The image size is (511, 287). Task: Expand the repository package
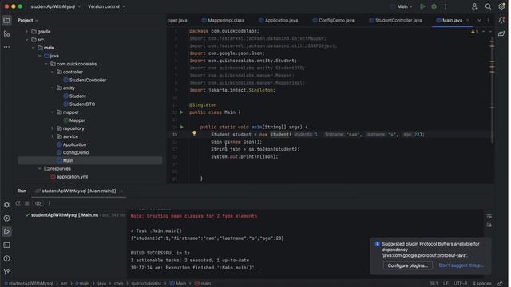coord(53,128)
